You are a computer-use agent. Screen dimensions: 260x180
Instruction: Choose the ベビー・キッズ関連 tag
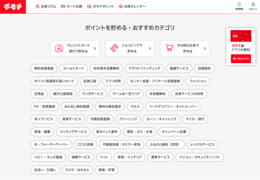pos(48,157)
